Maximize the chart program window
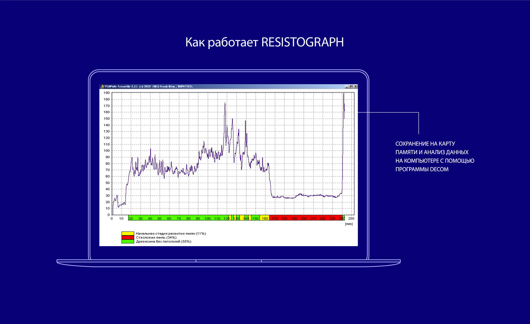530x324 pixels. coord(351,86)
